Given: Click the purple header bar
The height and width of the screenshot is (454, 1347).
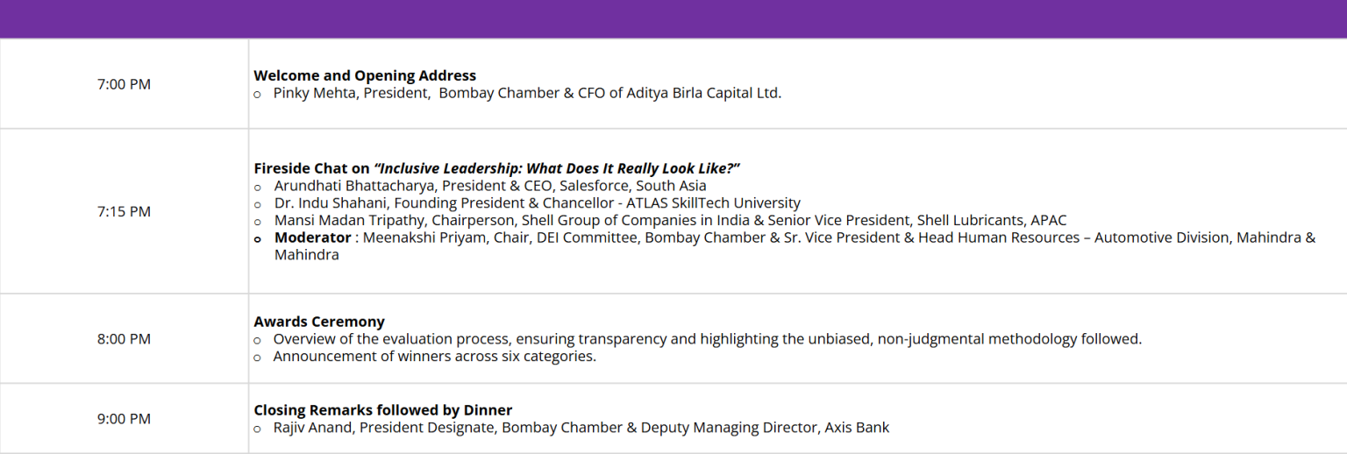Looking at the screenshot, I should [673, 18].
